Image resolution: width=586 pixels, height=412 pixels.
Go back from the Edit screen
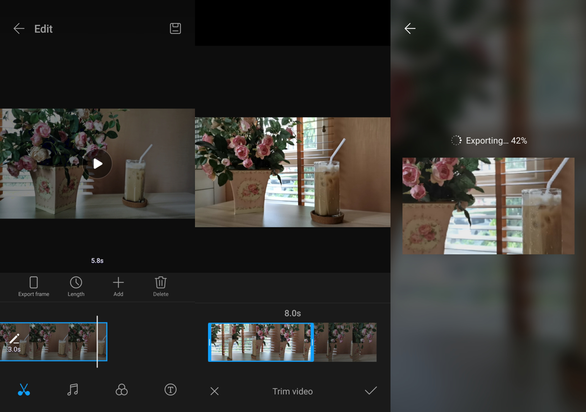point(19,28)
